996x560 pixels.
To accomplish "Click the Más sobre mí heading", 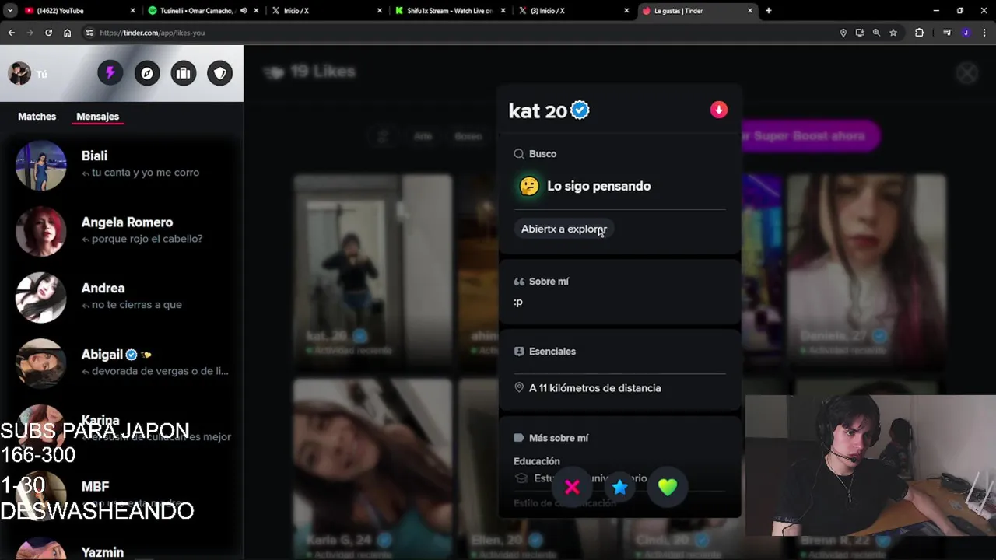I will tap(559, 438).
